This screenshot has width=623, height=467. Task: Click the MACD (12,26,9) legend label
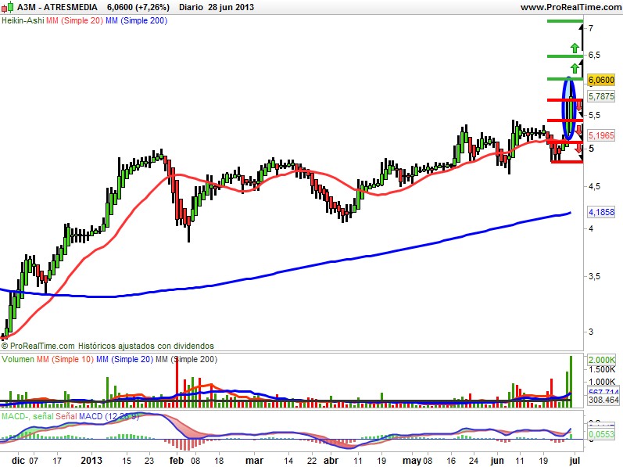point(109,416)
